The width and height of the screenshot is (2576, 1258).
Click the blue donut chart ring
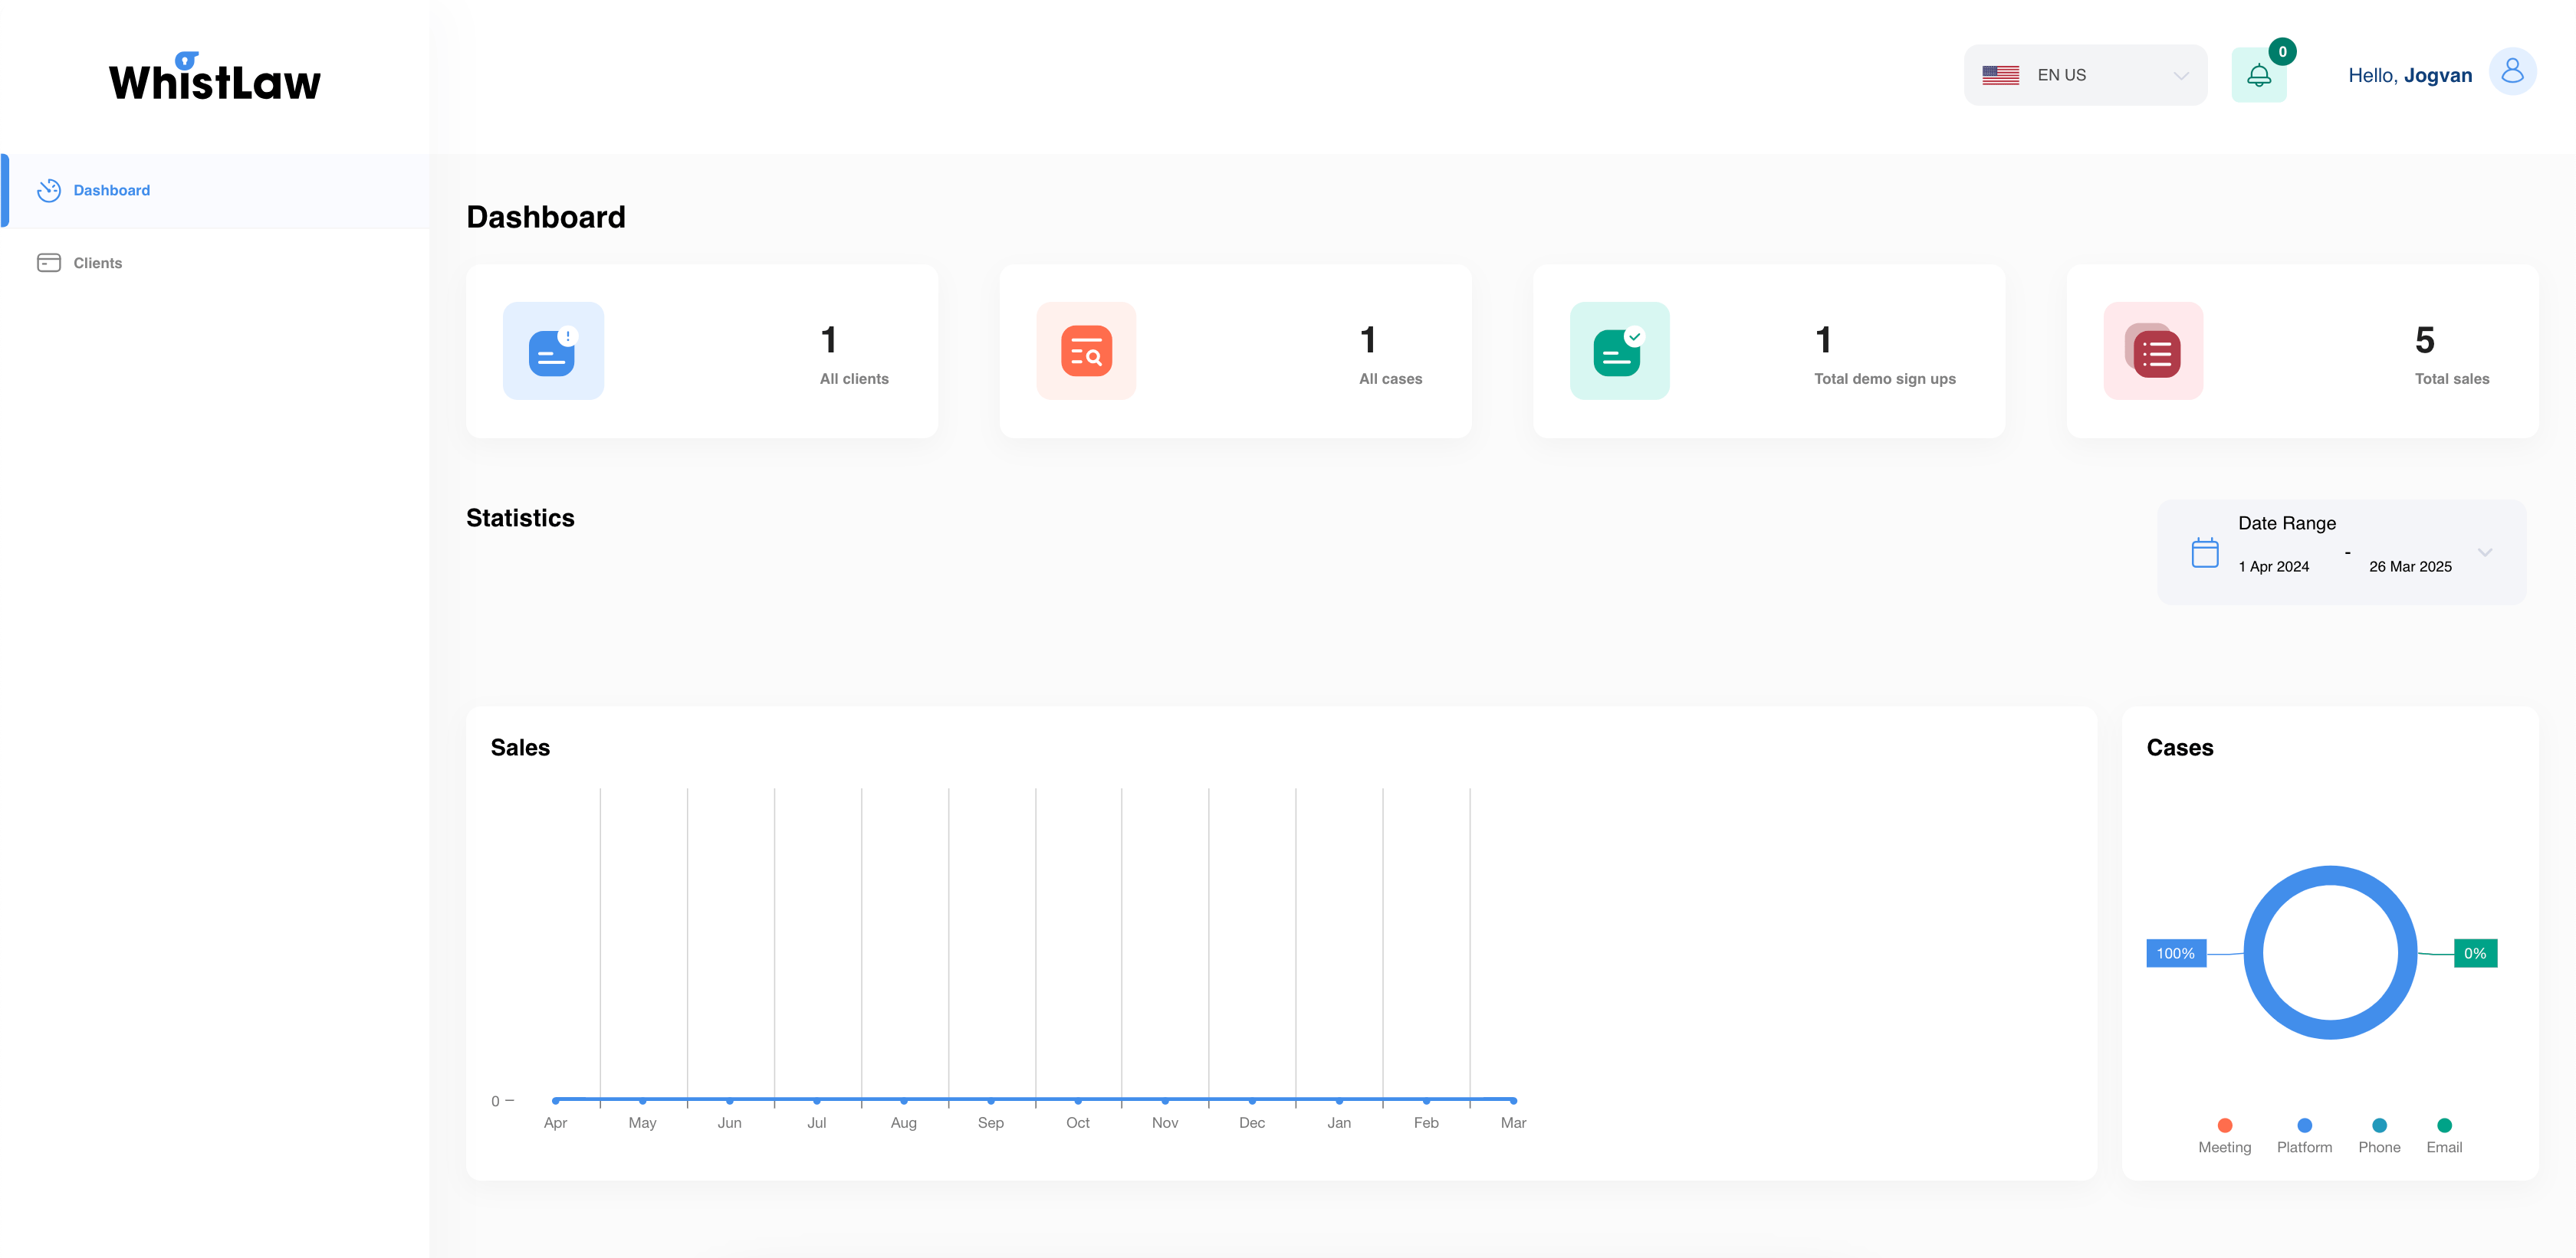[2330, 874]
